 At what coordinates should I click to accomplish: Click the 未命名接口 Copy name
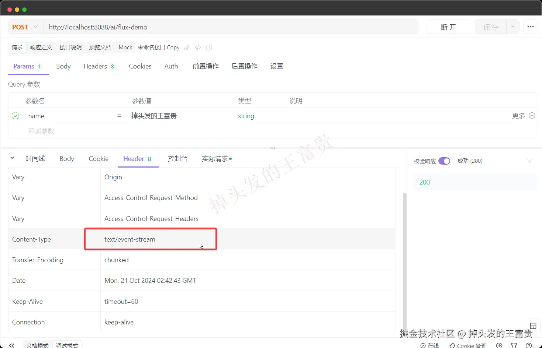159,48
